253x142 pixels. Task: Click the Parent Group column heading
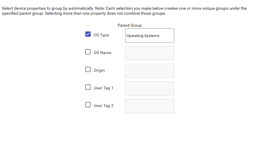[x=130, y=26]
